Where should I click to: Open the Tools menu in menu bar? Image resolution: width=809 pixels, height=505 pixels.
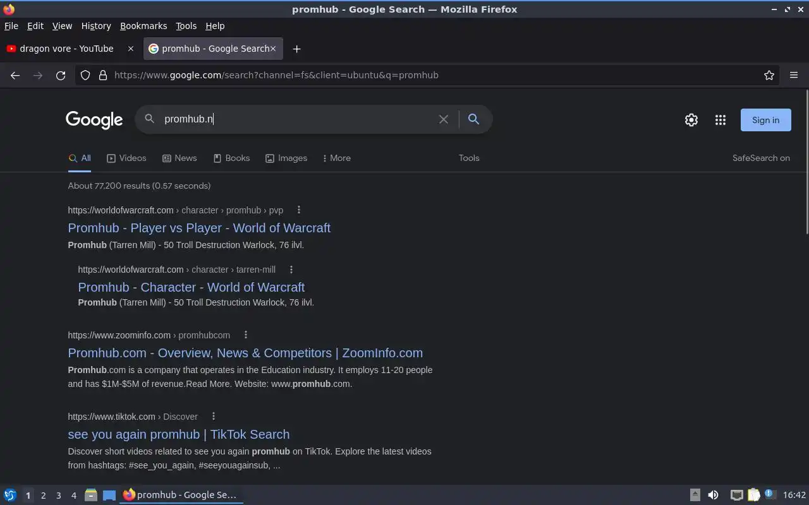(x=186, y=26)
